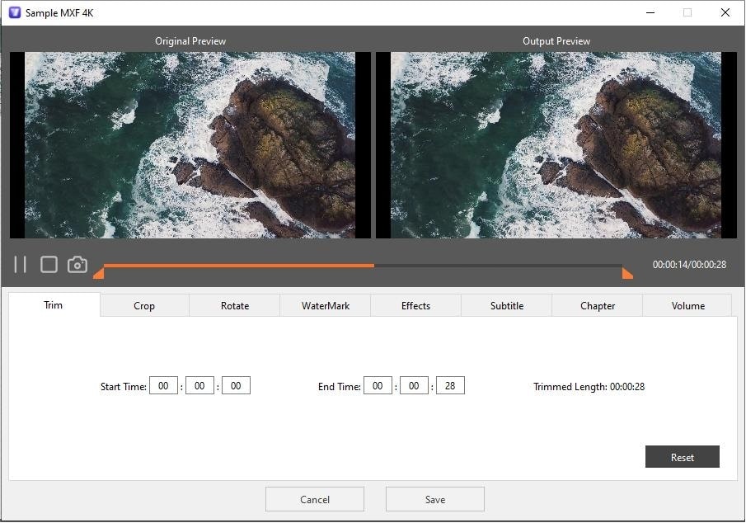
Task: Stop the video playback
Action: (x=49, y=264)
